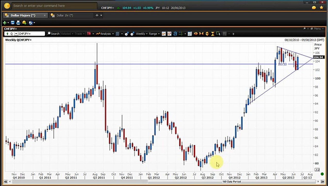Click the Search button

point(53,34)
